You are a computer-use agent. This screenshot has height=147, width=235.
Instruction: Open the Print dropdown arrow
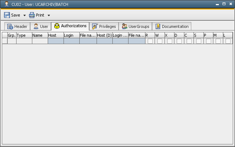coord(49,15)
